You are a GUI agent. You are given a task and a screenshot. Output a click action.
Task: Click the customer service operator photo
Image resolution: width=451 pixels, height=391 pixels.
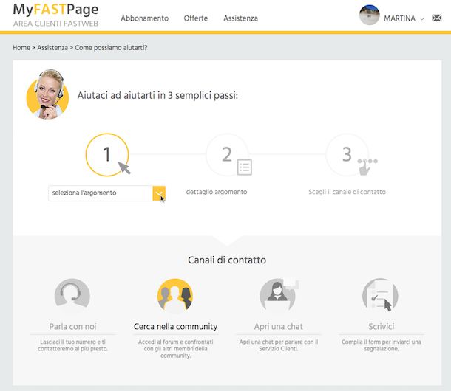[48, 94]
